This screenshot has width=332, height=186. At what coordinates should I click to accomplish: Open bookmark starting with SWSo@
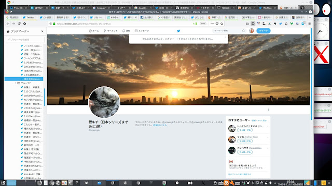(31, 67)
